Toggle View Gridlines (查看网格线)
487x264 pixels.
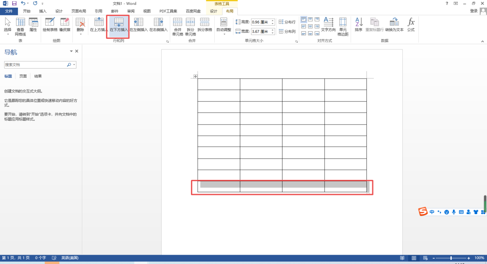(x=20, y=26)
